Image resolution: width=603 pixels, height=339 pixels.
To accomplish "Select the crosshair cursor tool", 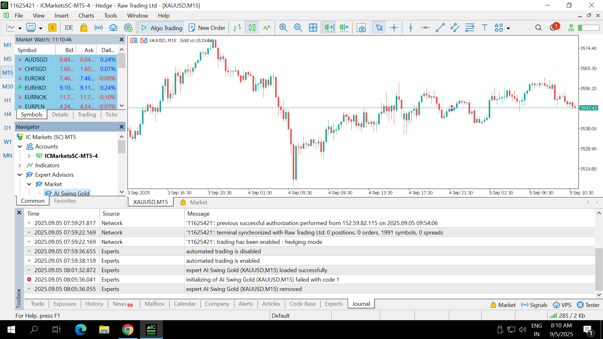I will pos(394,28).
